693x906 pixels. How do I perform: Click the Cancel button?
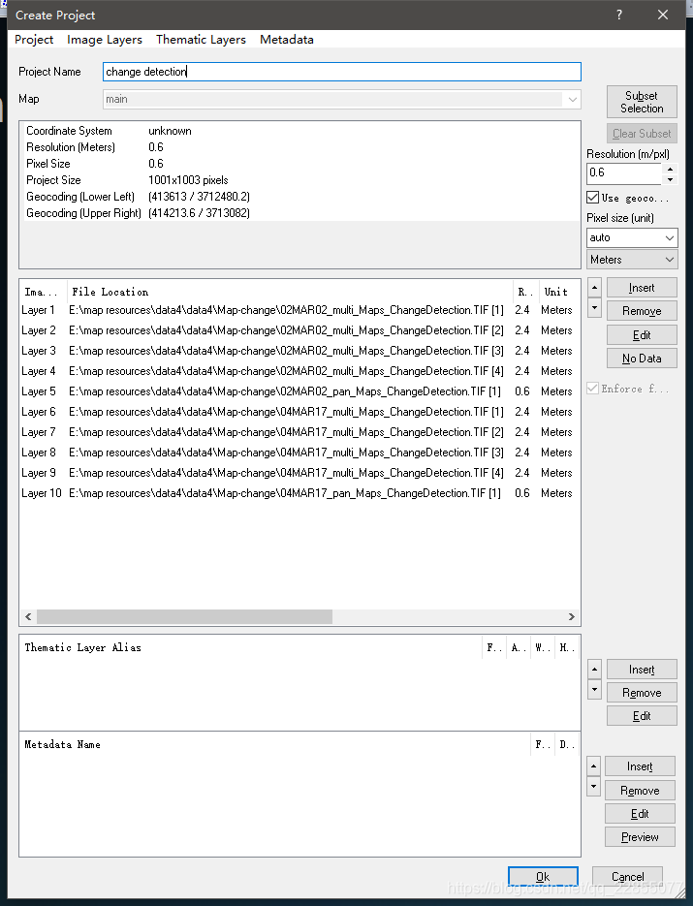628,877
